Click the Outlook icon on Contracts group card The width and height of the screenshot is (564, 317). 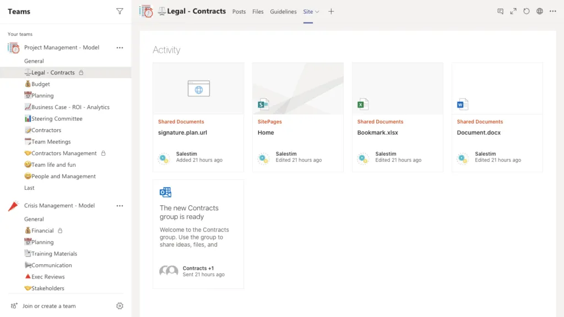(x=165, y=192)
